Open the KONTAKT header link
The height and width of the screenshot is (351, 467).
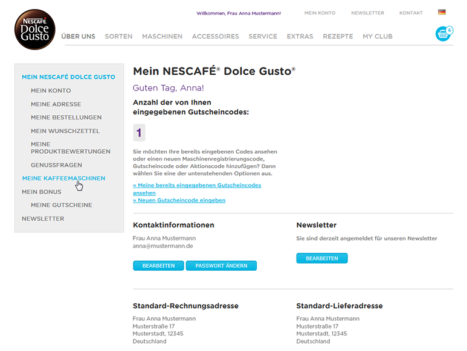click(411, 13)
